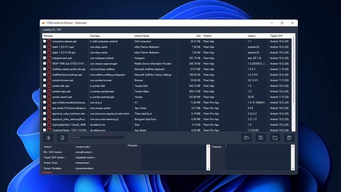Click the half-circle contrast icon in toolbar

coord(48,138)
